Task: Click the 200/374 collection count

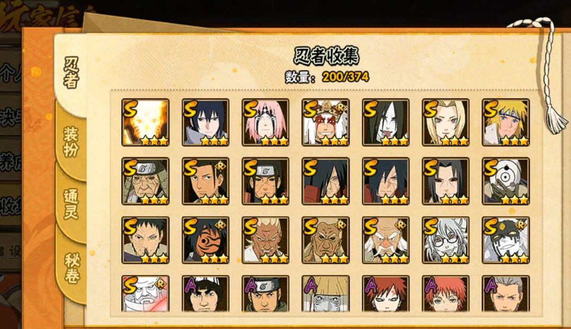Action: [x=345, y=77]
